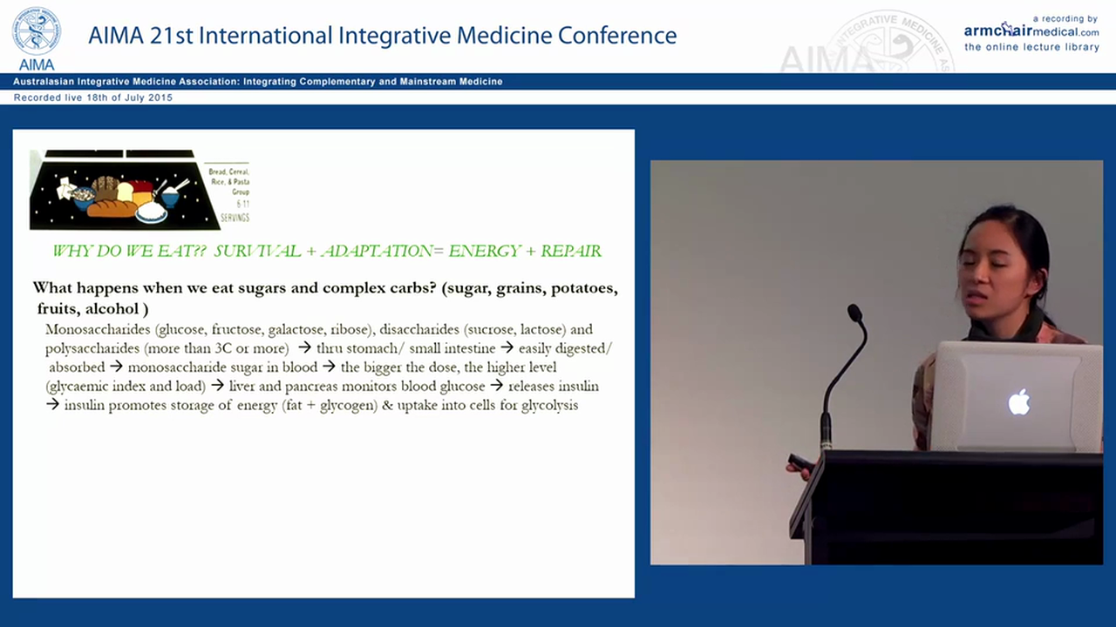The image size is (1116, 627).
Task: Click 'the online lecture library' tagline
Action: click(x=1031, y=47)
